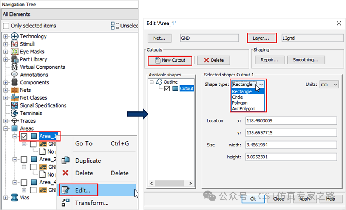Click the Duplicate icon in context menu
Image resolution: width=346 pixels, height=210 pixels.
click(x=65, y=160)
